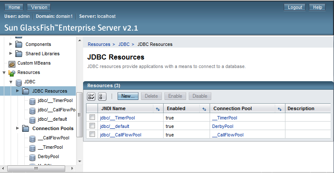Screen dimensions: 334x173
Task: Click the Disable button in toolbar
Action: pos(200,96)
